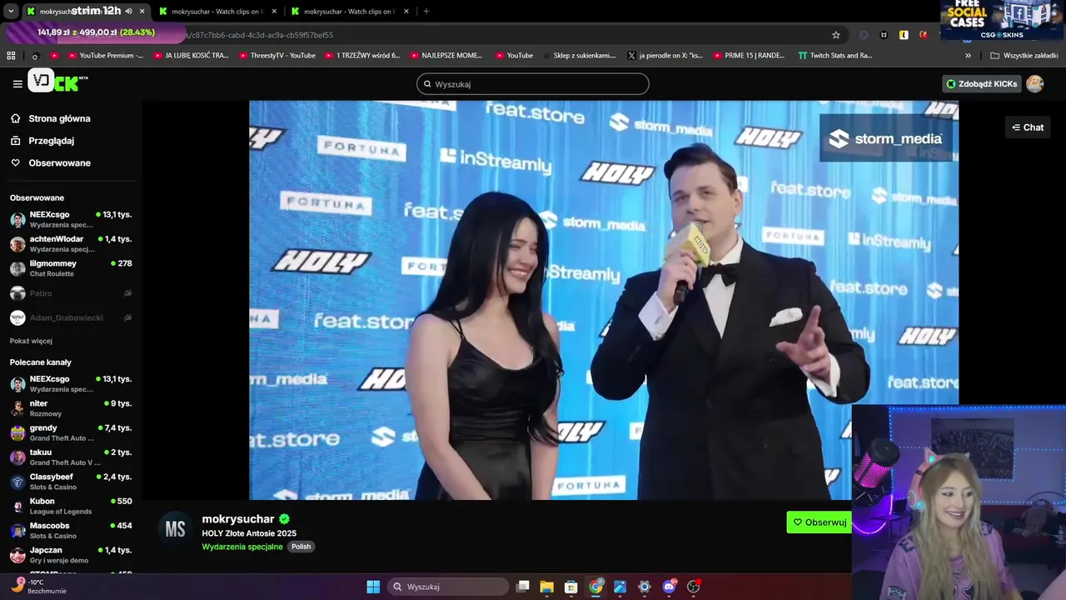Open Task View on the taskbar

tap(523, 587)
